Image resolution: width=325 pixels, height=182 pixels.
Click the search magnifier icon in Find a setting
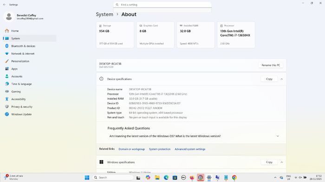pyautogui.click(x=117, y=5)
